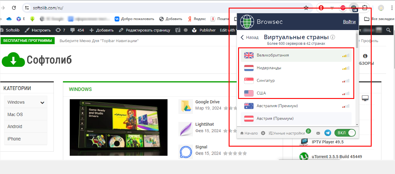
Task: Click Настроить in WordPress admin bar
Action: pos(38,30)
